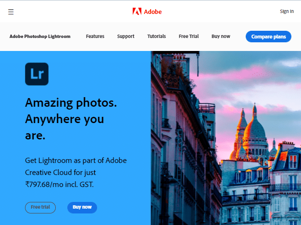The width and height of the screenshot is (301, 225).
Task: Click the Paris skyline hero image
Action: [226, 138]
